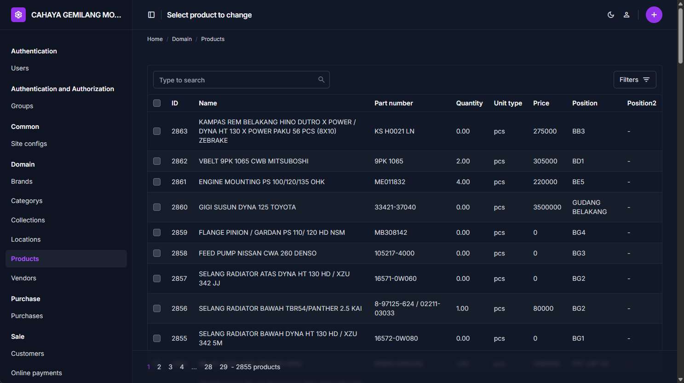Switch theme with the moon icon

[x=611, y=15]
